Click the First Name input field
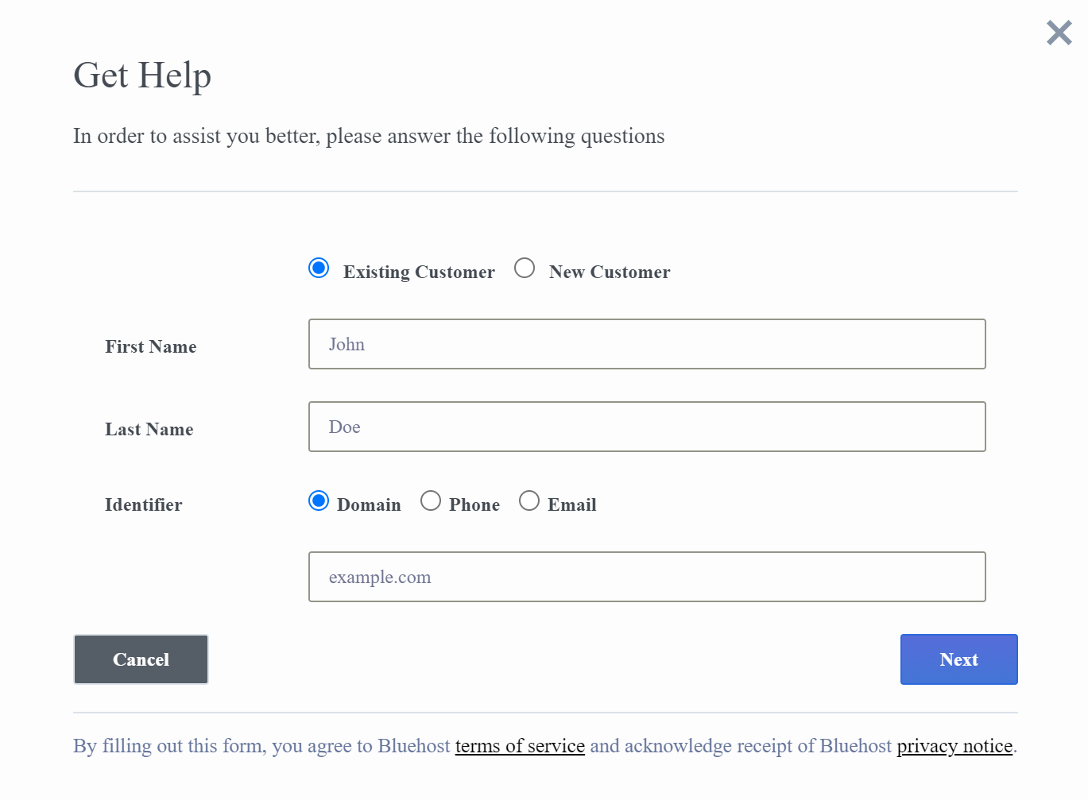 (x=646, y=344)
